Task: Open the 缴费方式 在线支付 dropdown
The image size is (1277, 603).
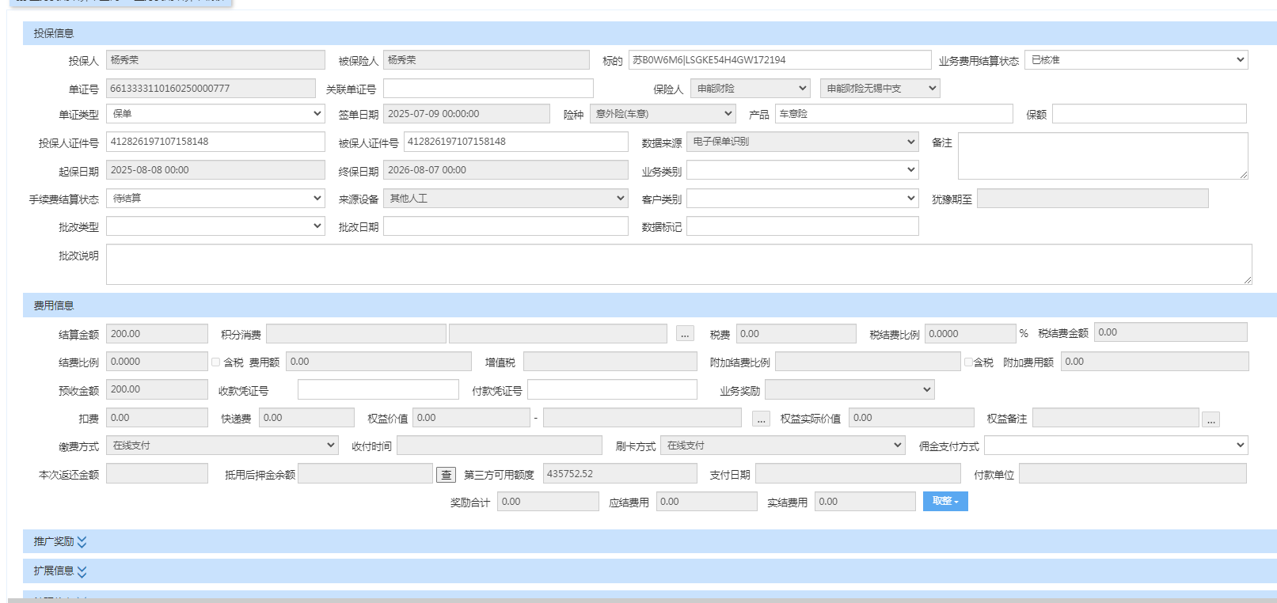Action: pos(222,446)
